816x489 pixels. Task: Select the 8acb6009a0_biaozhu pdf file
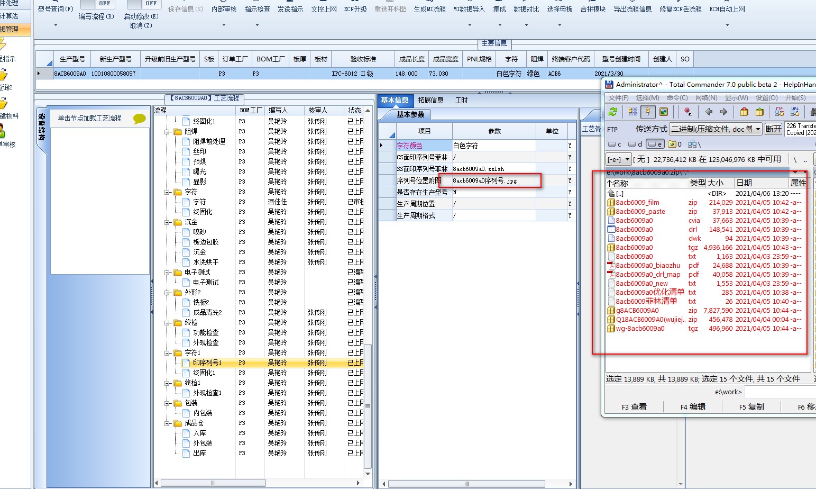648,266
